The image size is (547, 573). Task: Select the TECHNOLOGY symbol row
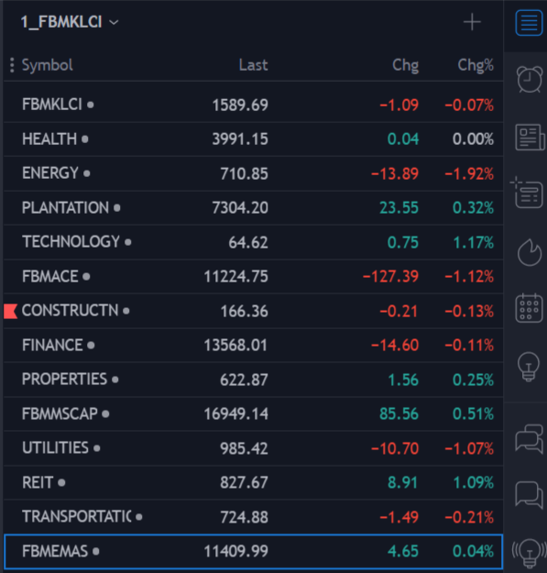[x=254, y=242]
